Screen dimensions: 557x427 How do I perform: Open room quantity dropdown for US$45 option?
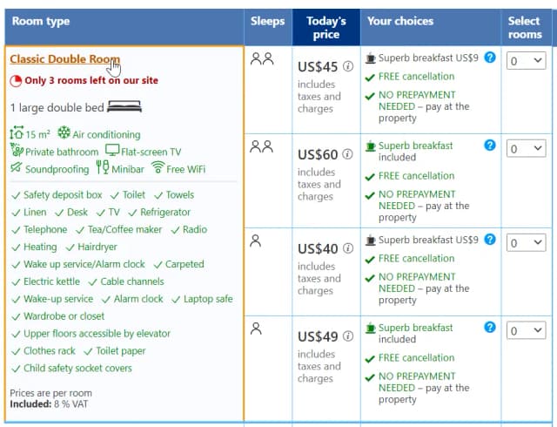pyautogui.click(x=527, y=61)
